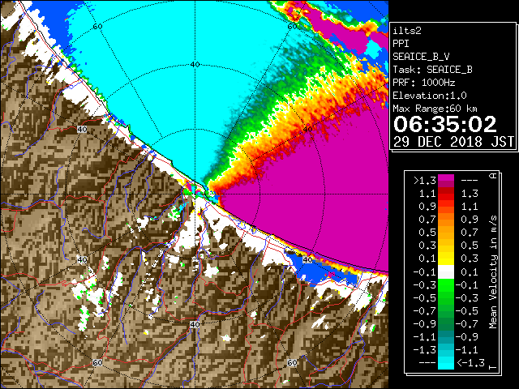This screenshot has width=519, height=389.
Task: Click the letter A beside the legend top
Action: click(493, 176)
